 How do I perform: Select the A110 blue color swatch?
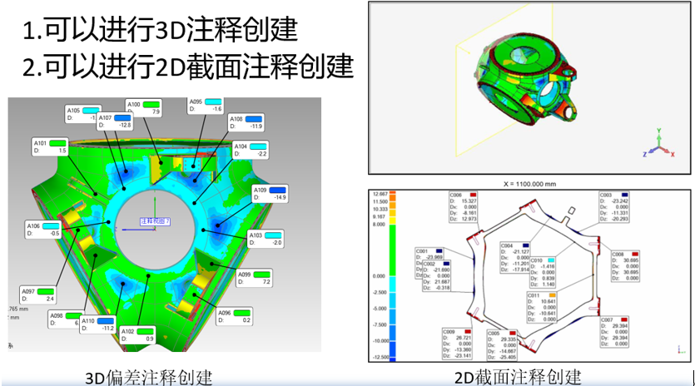point(107,320)
